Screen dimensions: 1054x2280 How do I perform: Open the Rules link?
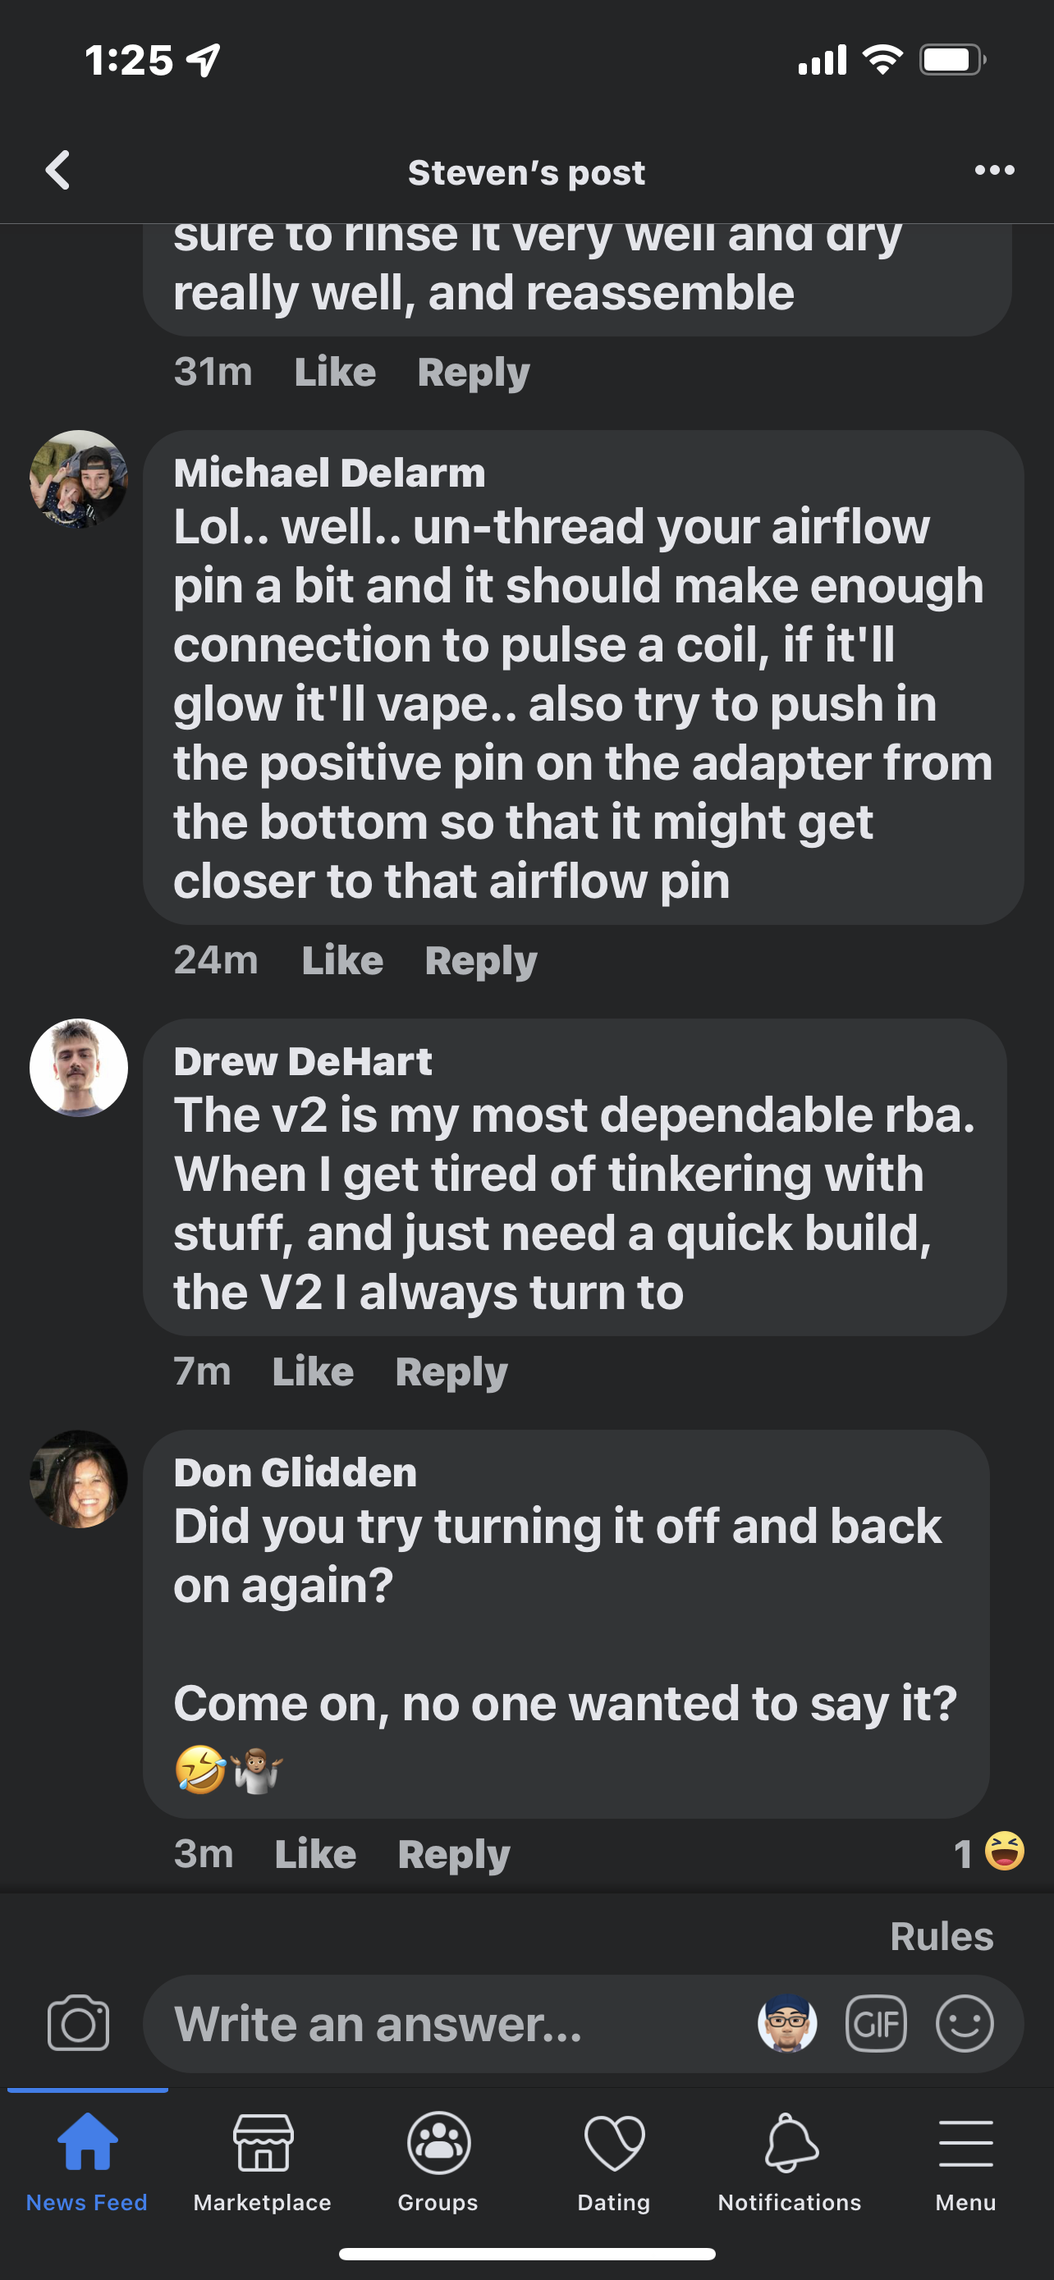coord(942,1937)
